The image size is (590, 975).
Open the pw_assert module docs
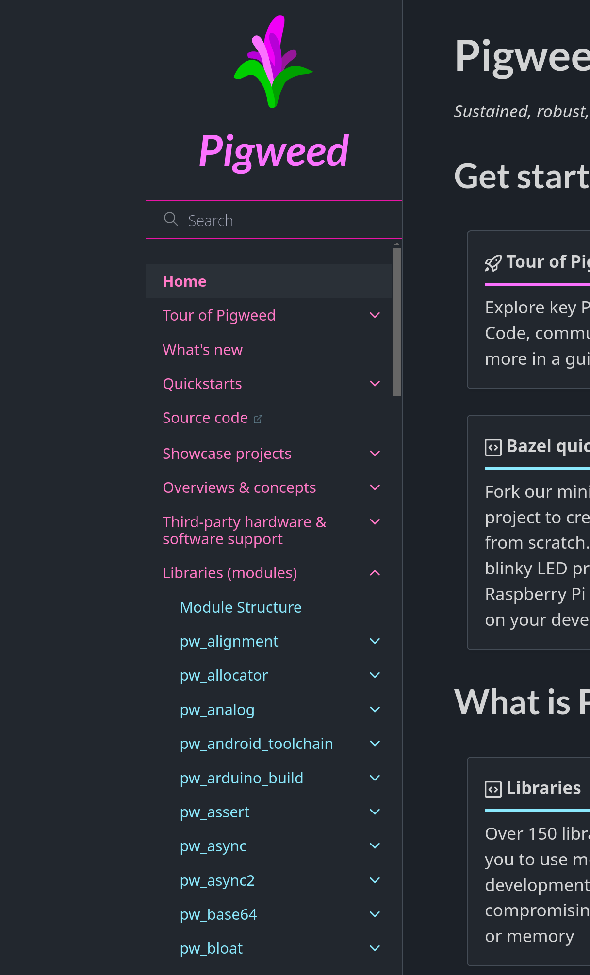pyautogui.click(x=214, y=812)
